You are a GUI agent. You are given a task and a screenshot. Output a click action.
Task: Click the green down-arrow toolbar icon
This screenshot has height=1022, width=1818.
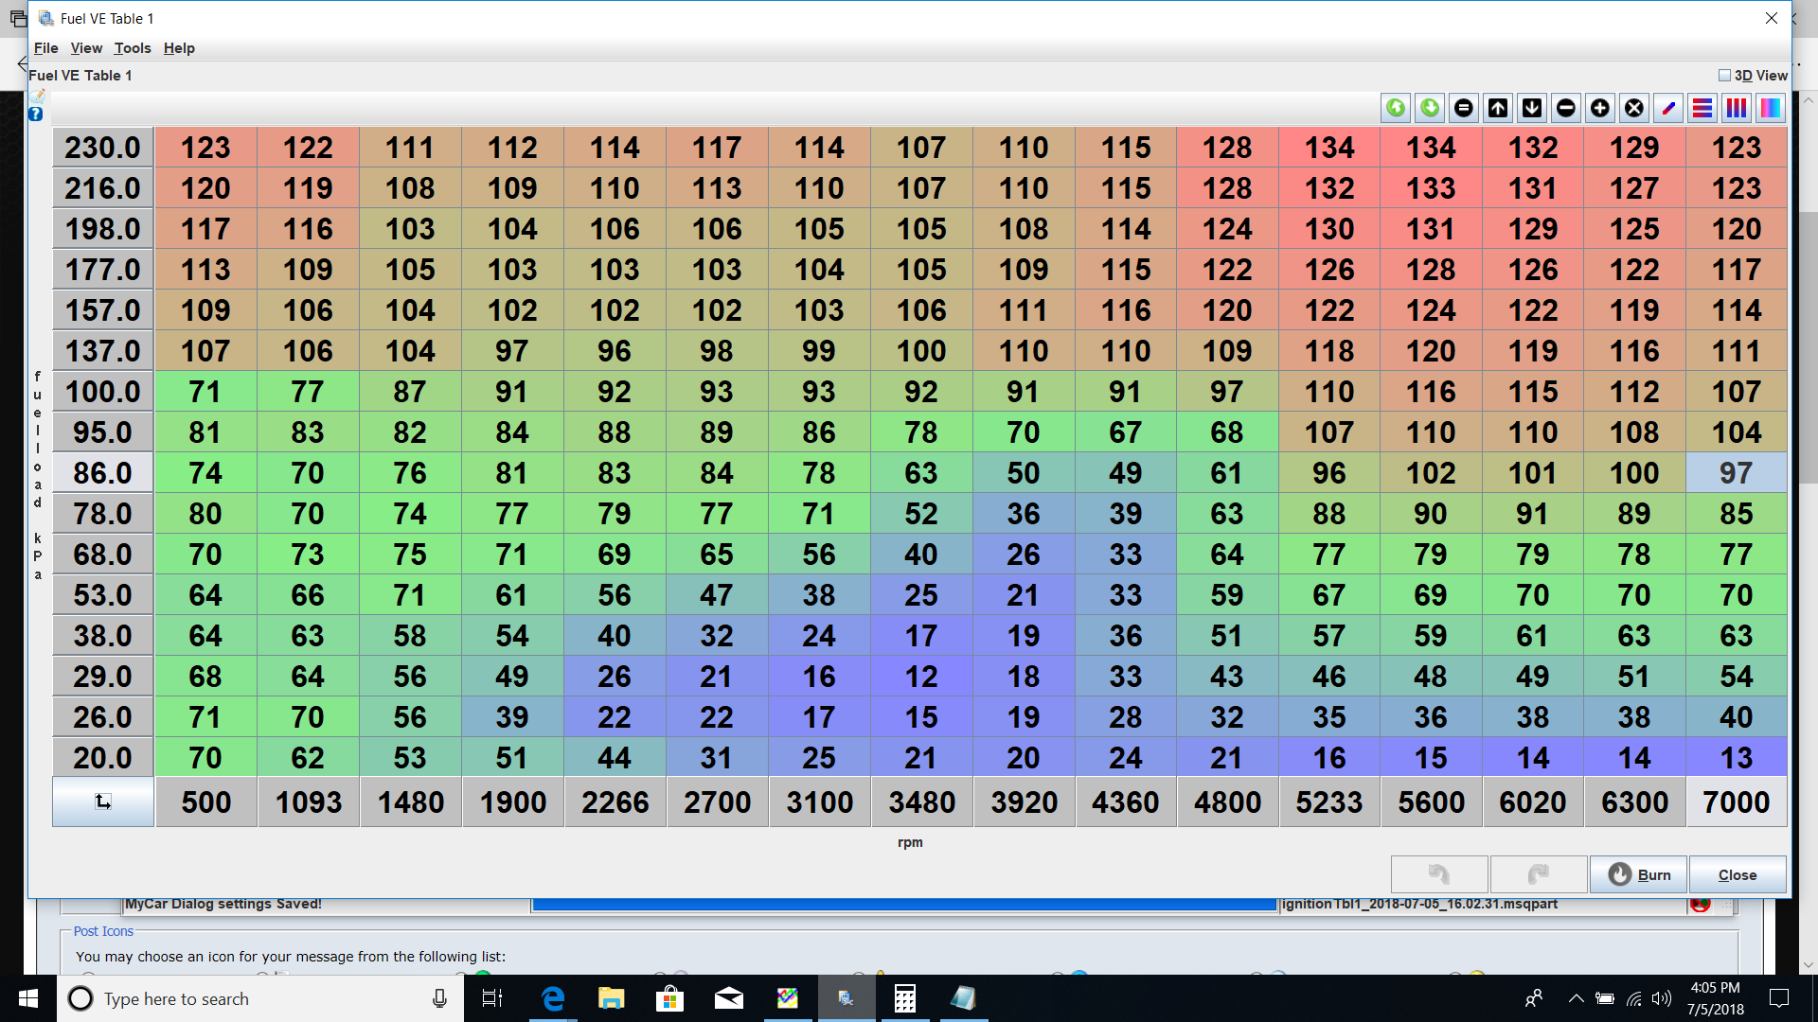tap(1430, 108)
